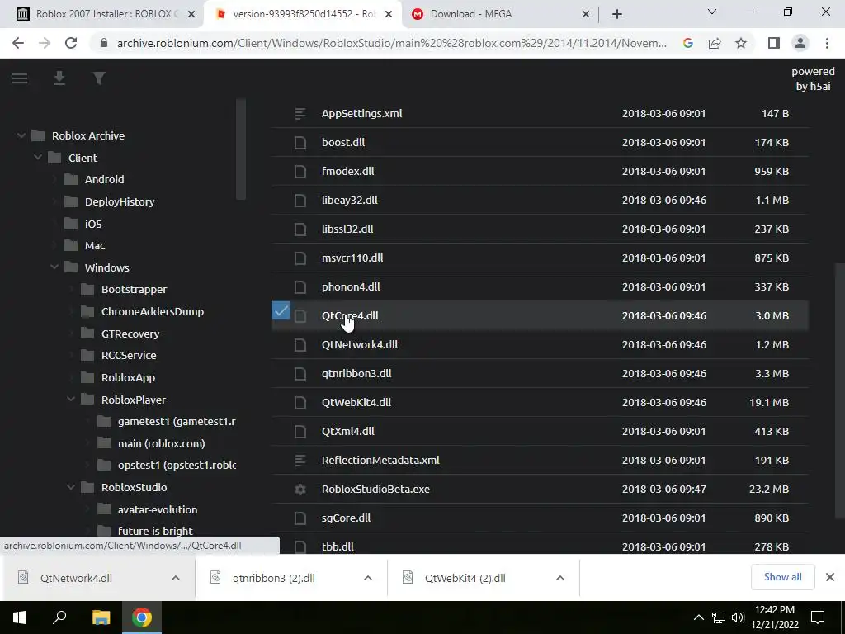845x634 pixels.
Task: Bookmark this page with star icon
Action: [741, 43]
